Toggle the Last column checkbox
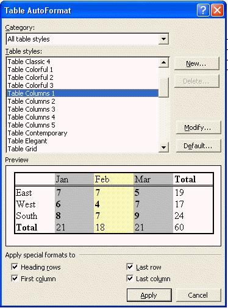The image size is (228, 308). click(130, 278)
